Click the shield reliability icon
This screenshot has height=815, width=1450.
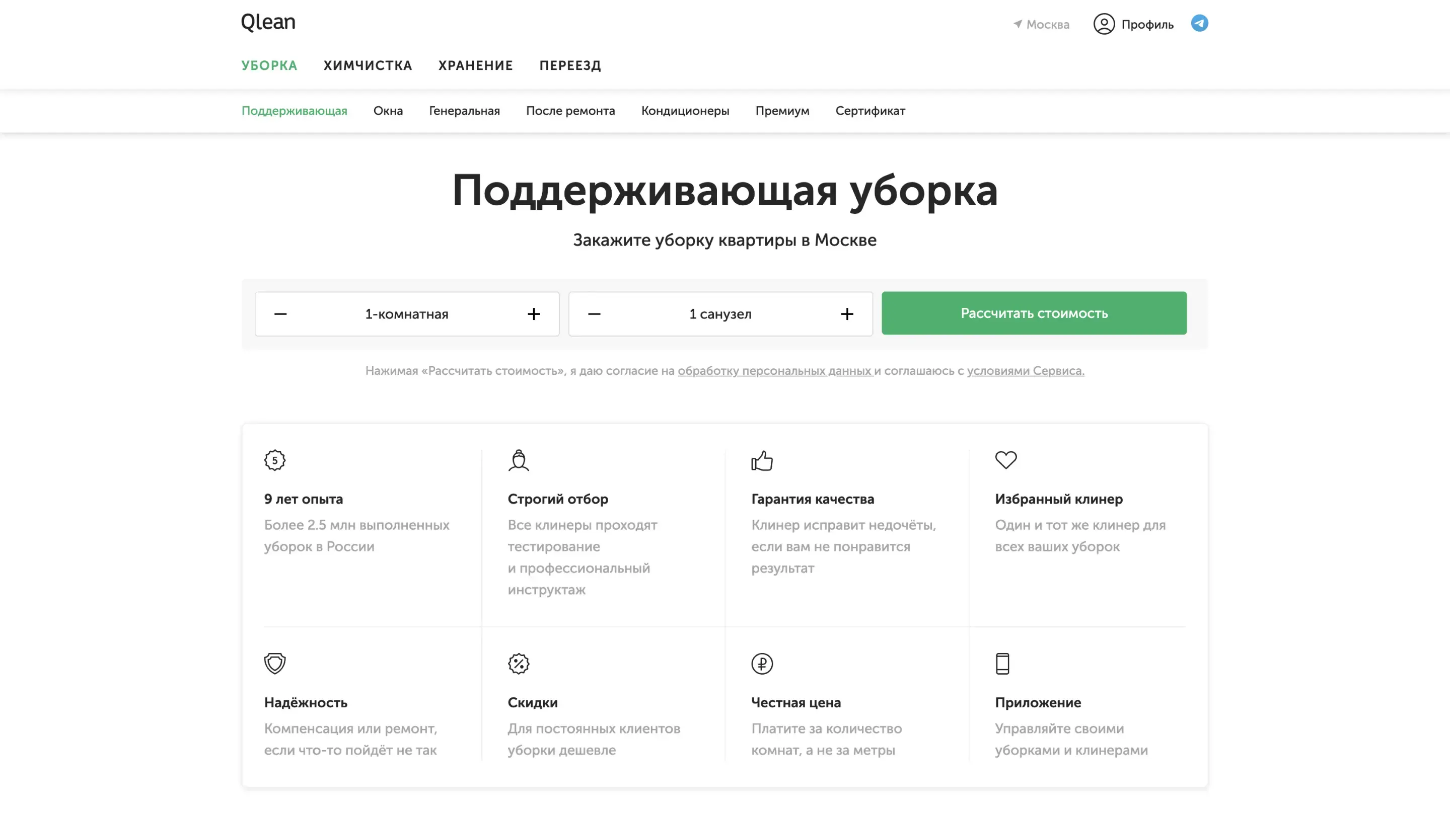[x=275, y=663]
